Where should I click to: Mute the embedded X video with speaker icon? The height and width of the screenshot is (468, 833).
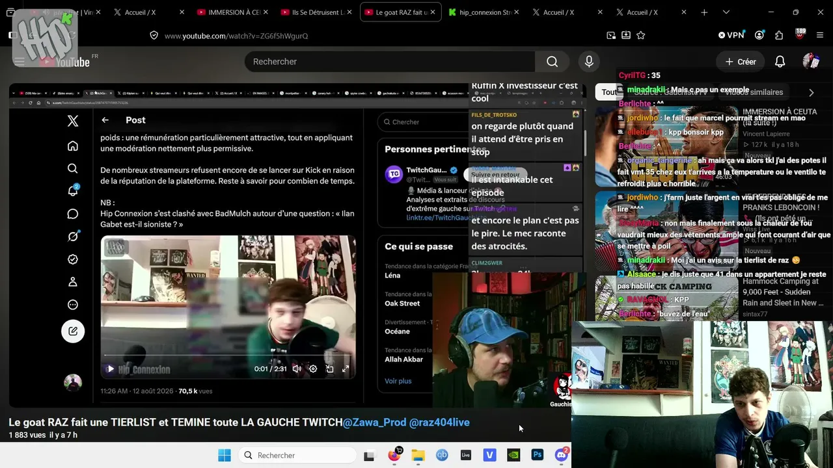click(x=297, y=369)
